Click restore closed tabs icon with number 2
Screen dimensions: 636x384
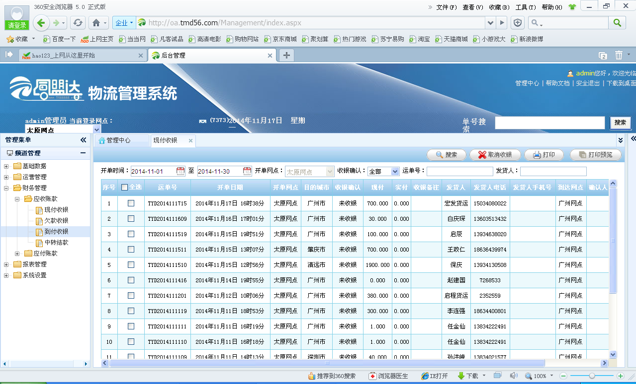(603, 56)
